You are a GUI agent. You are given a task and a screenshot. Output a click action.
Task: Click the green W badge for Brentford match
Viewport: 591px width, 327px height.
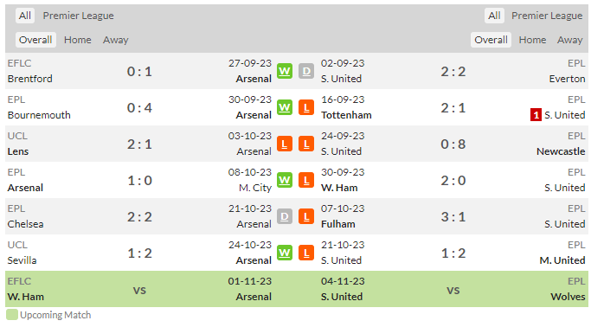285,71
